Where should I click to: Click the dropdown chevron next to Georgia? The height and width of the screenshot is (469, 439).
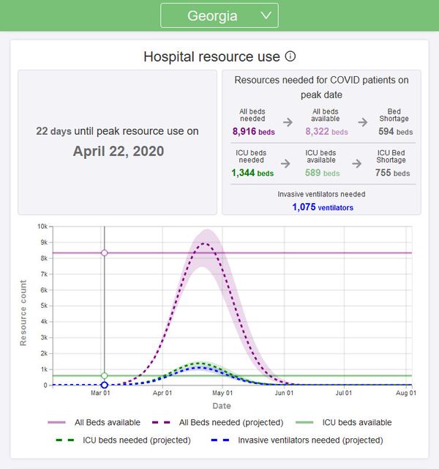[x=266, y=15]
